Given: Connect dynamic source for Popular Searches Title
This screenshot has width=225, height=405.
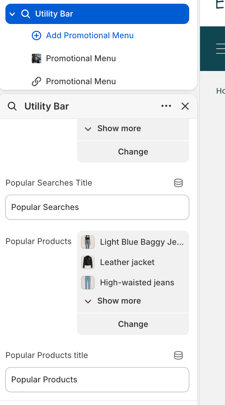Looking at the screenshot, I should click(178, 183).
